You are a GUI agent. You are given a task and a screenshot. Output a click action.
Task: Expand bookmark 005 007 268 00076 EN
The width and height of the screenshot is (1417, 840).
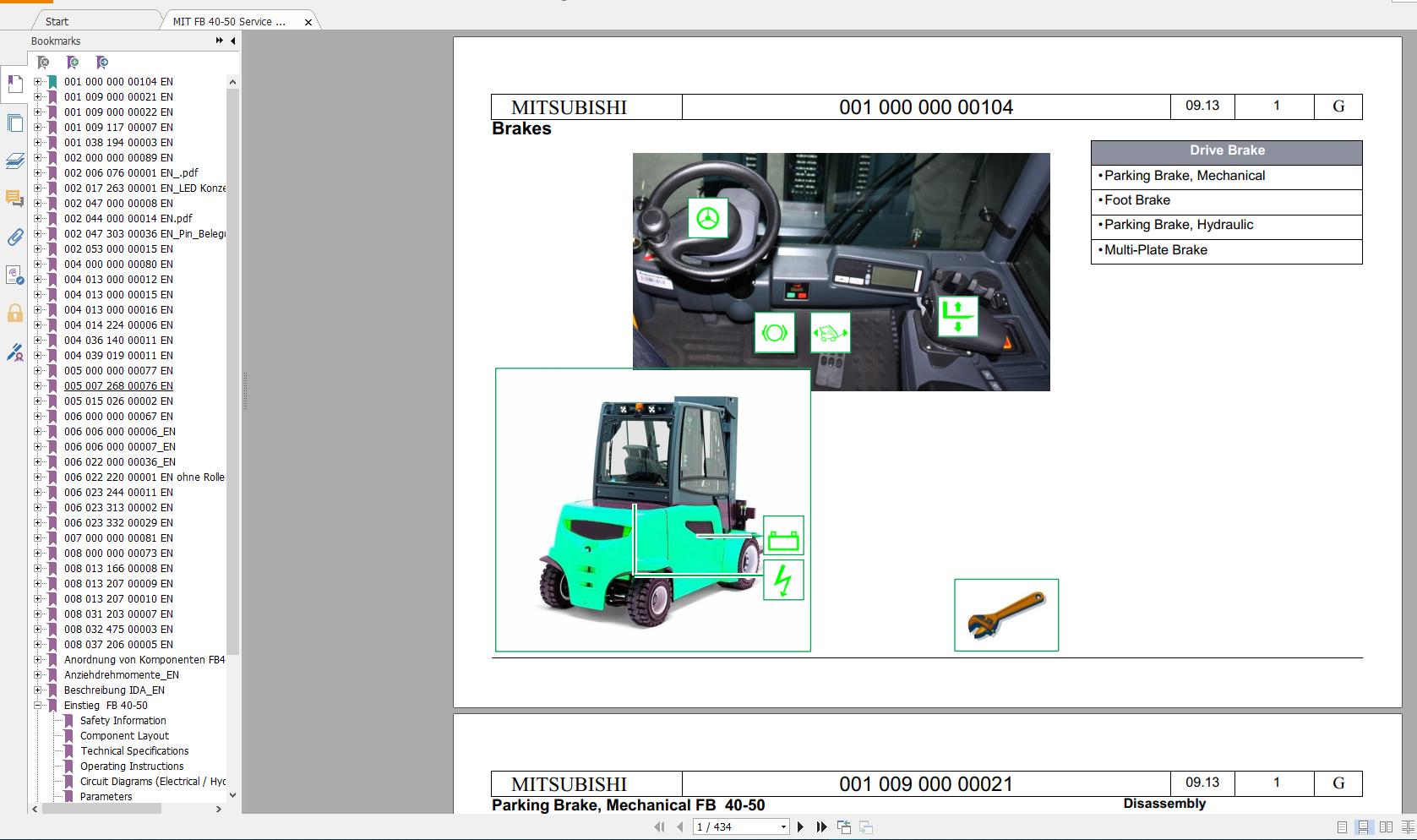click(x=37, y=386)
